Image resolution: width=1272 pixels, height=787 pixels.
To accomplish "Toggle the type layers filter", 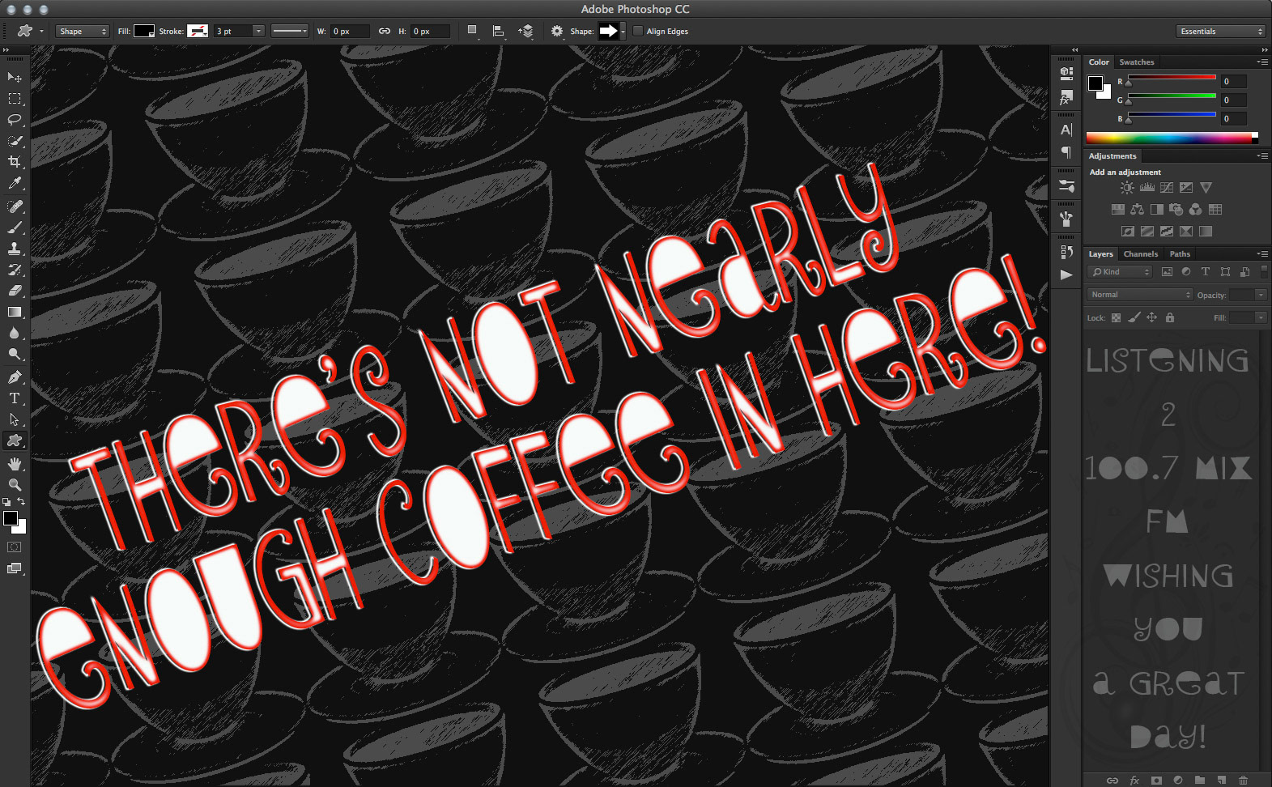I will (1206, 272).
